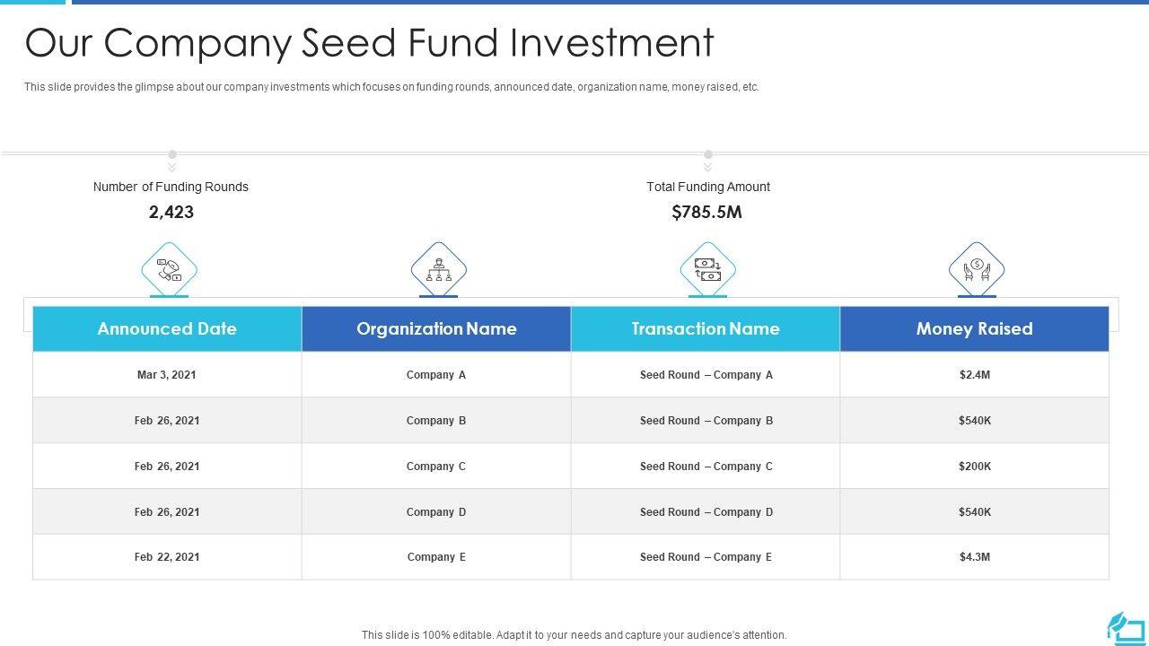Click the hands holding dollar coin icon

point(976,269)
